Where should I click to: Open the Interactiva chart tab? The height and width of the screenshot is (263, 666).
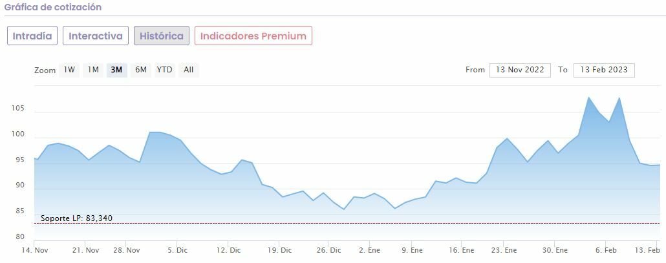[x=96, y=36]
